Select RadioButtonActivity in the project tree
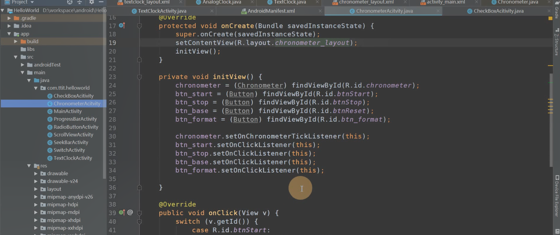Screen dimensions: 560x235 (x=76, y=127)
